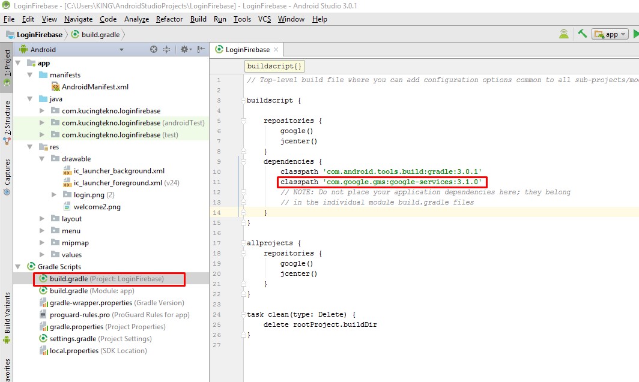Collapse the java folder node
Screen dimensions: 639x382
pyautogui.click(x=30, y=99)
